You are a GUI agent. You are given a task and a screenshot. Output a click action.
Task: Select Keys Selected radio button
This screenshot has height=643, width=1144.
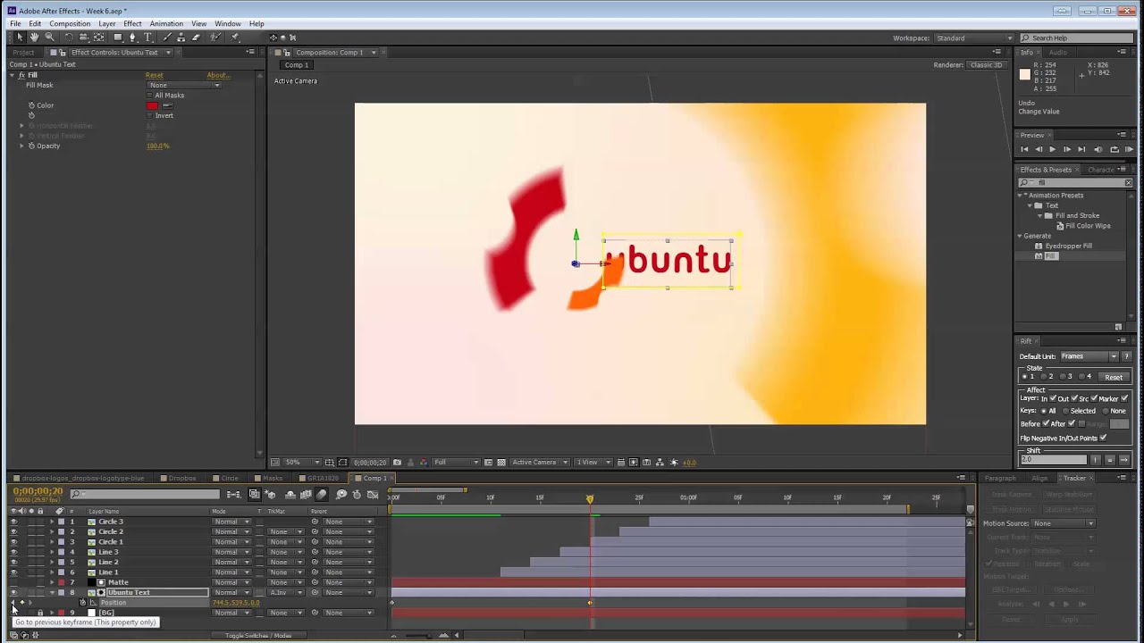[1065, 411]
